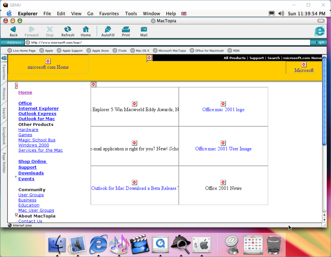Collapse the Explorer bar using arrow toggle

click(x=4, y=58)
